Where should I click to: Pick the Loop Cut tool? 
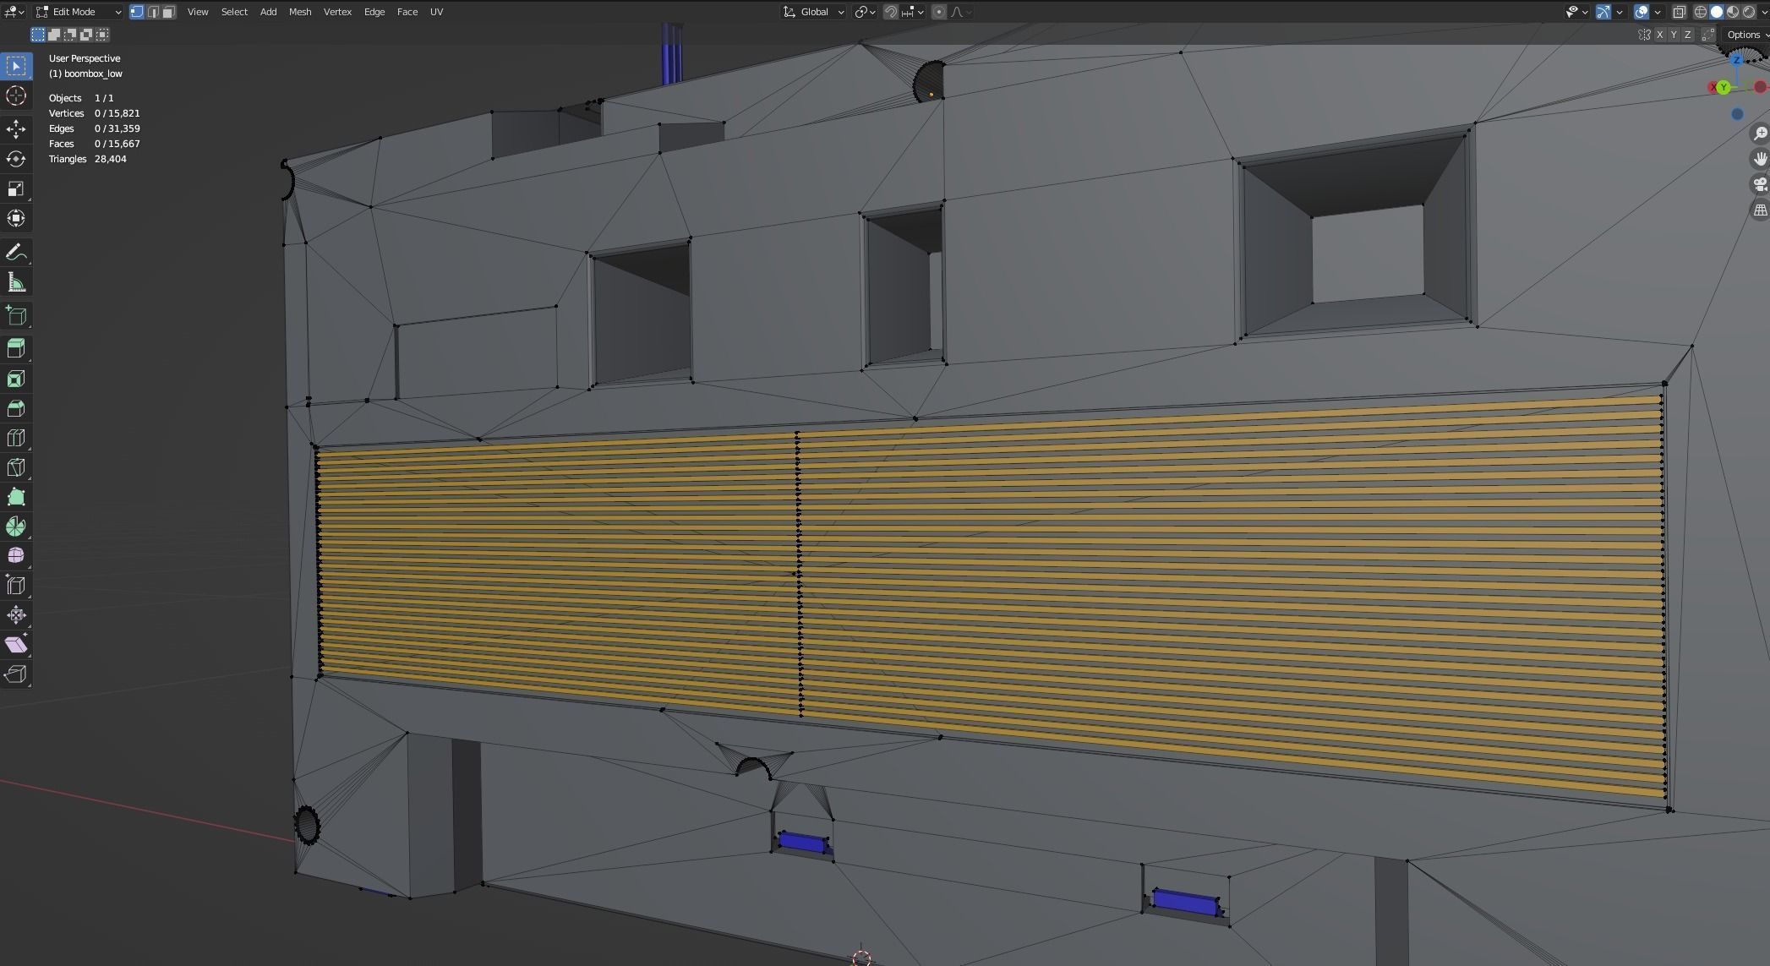pyautogui.click(x=16, y=438)
